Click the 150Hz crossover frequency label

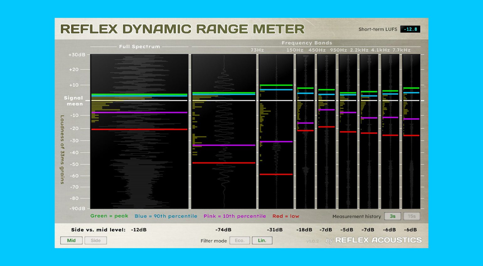[295, 50]
